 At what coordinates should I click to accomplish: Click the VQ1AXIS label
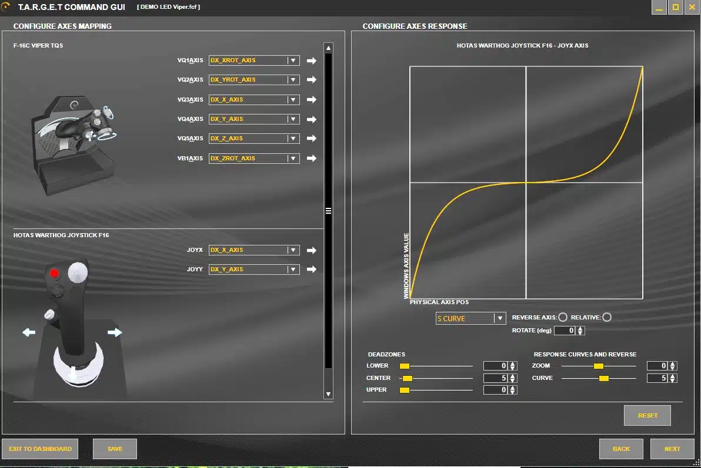click(x=190, y=60)
